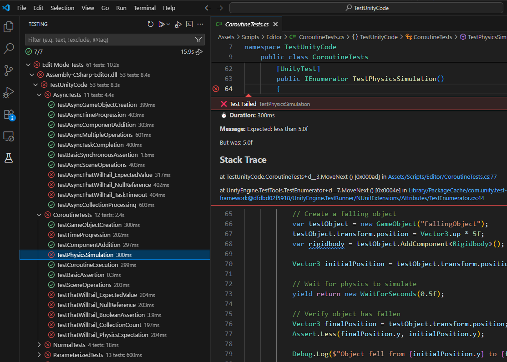Screen dimensions: 507x362
Task: Open the Remote Explorer icon
Action: click(9, 136)
